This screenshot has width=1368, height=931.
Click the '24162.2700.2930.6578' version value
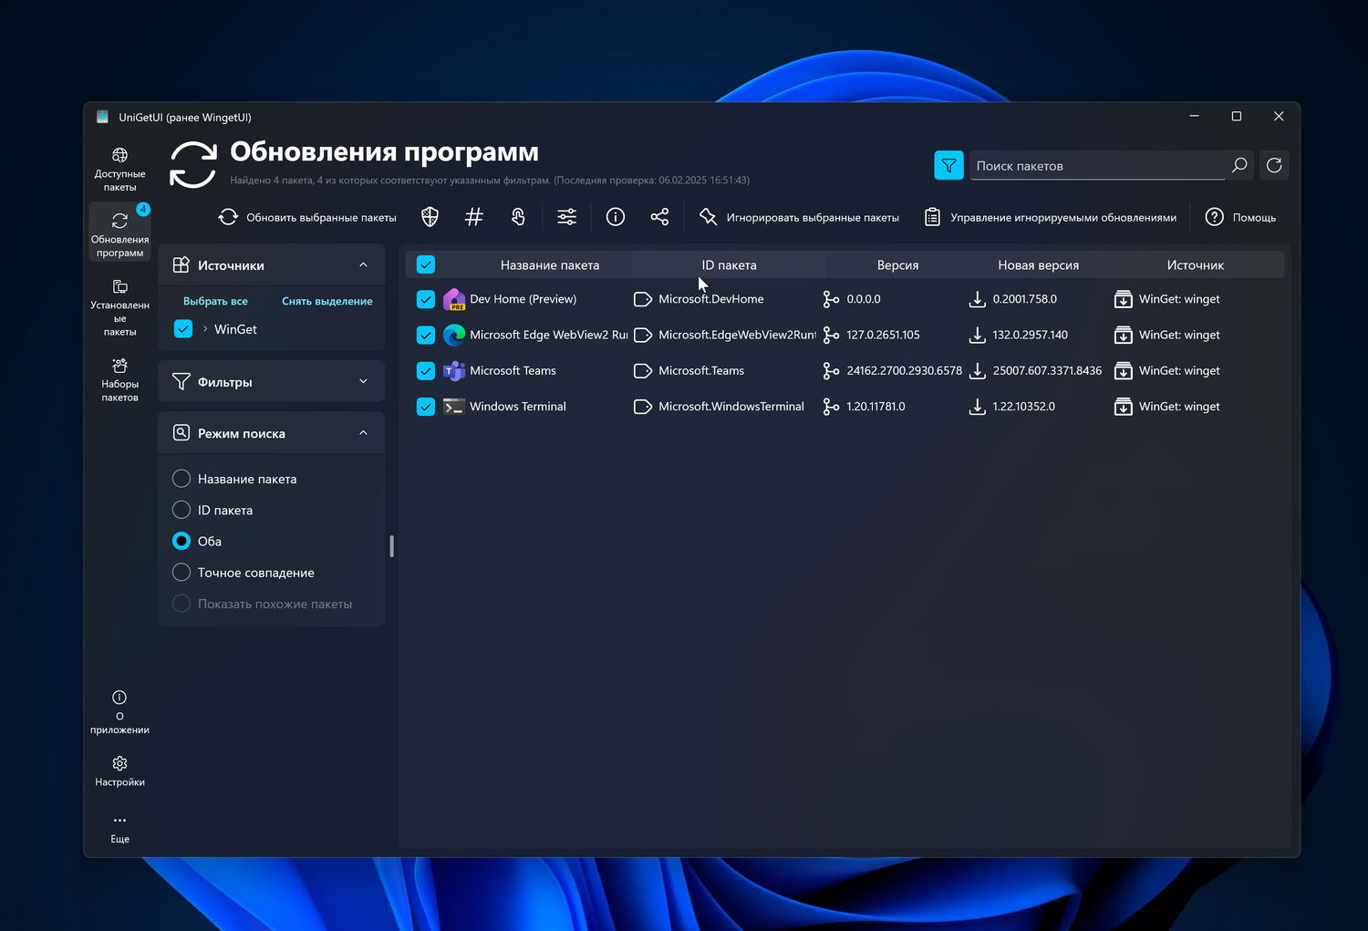click(904, 371)
